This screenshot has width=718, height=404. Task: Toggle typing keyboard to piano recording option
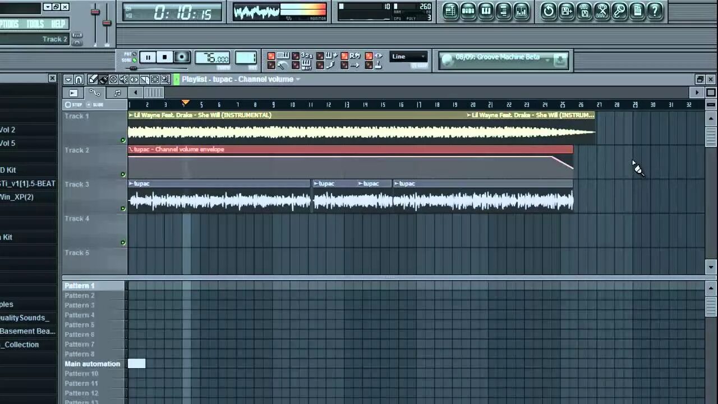271,56
